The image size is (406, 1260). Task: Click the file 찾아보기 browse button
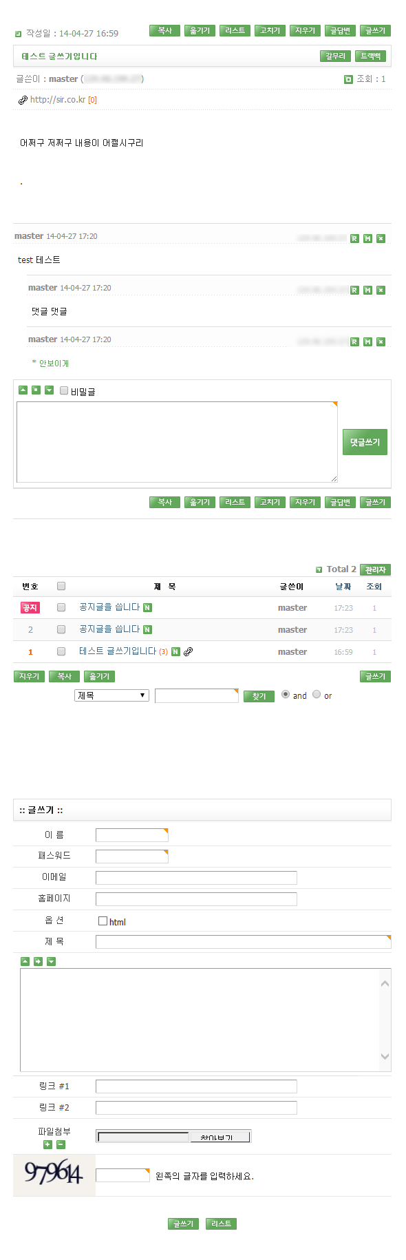point(220,1137)
